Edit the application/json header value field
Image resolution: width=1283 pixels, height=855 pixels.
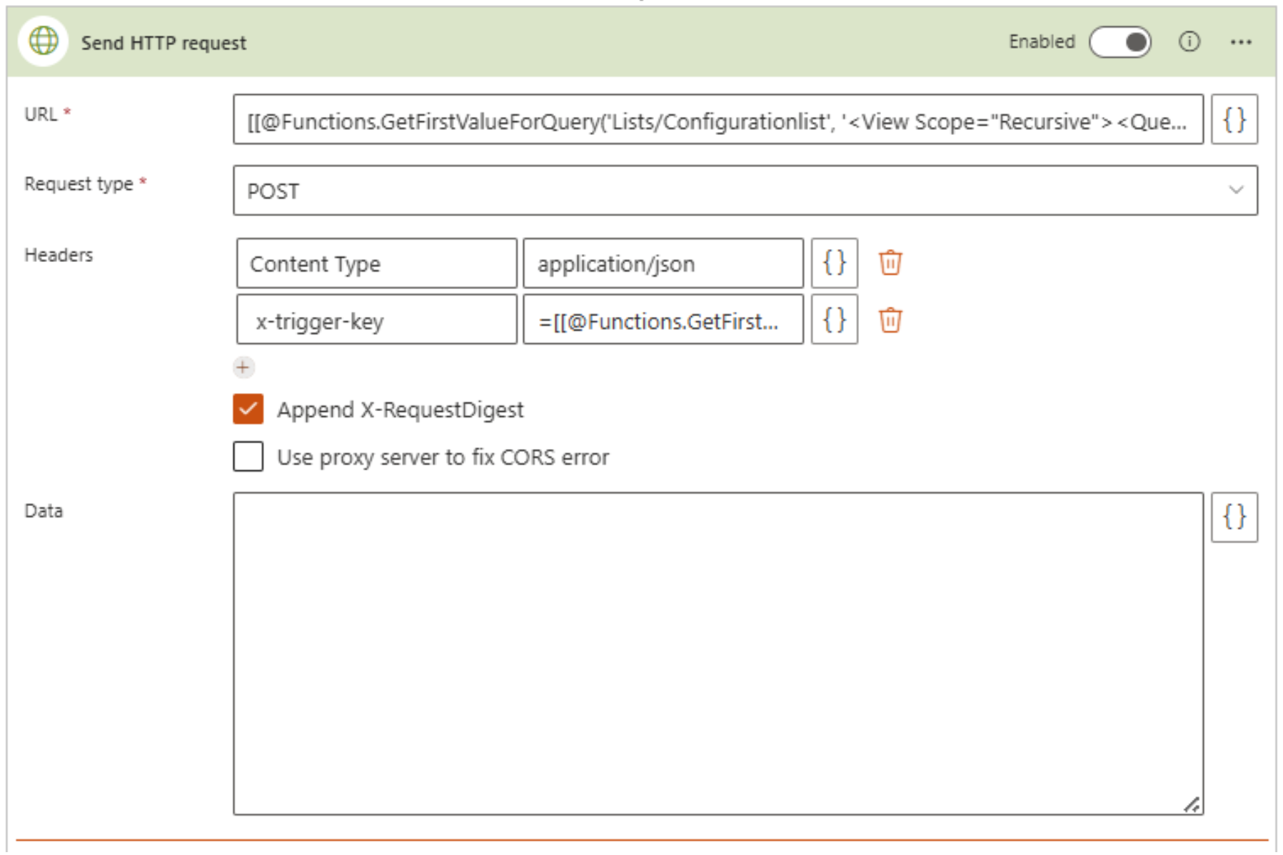pyautogui.click(x=663, y=264)
